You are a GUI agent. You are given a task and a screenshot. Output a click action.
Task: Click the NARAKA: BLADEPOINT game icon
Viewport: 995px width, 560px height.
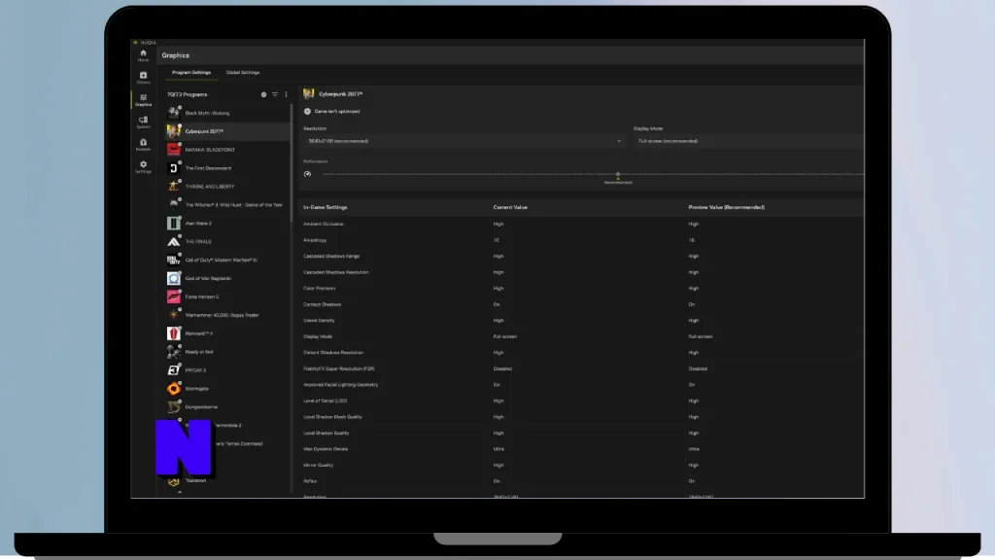(x=173, y=150)
